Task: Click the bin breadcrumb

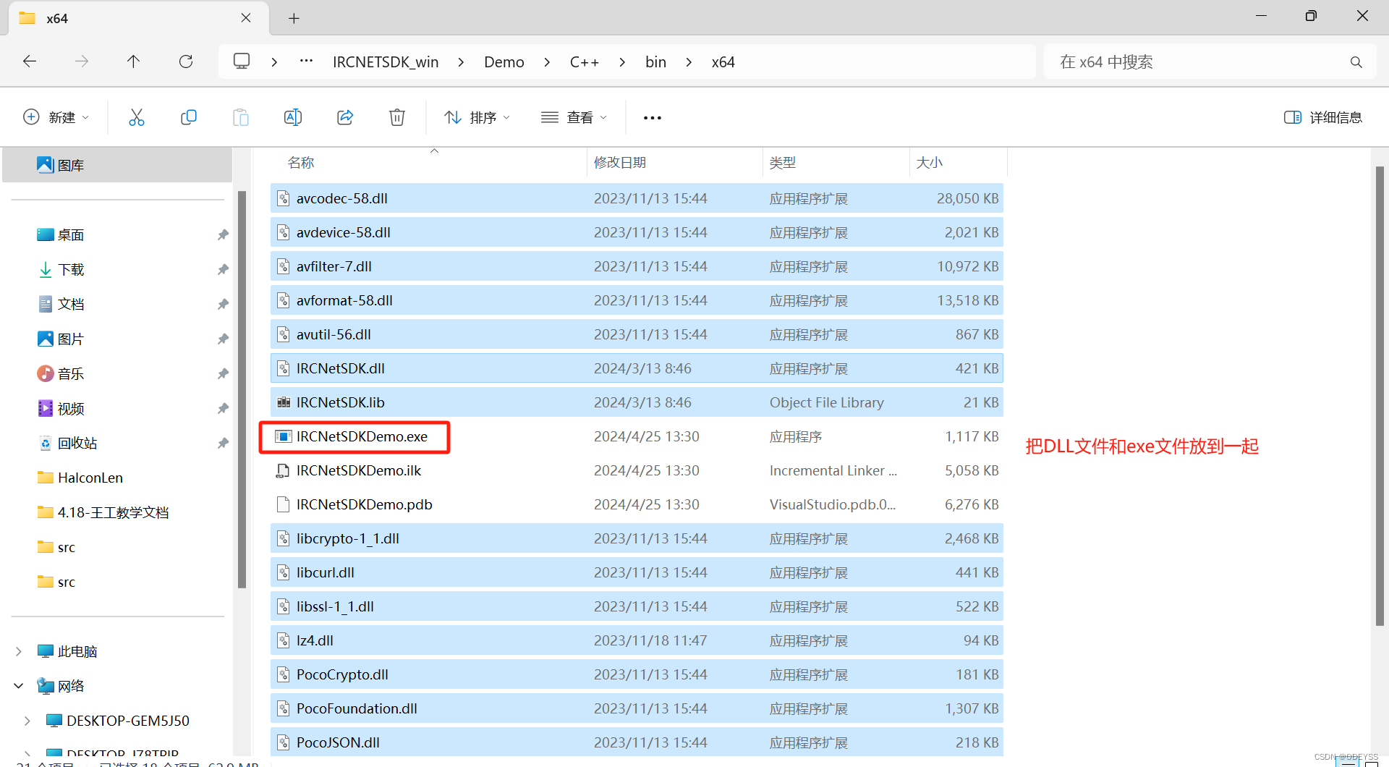Action: [x=656, y=62]
